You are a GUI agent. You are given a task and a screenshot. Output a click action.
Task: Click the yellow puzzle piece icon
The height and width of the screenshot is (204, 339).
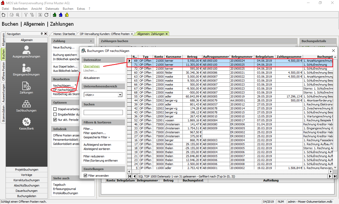click(x=67, y=15)
